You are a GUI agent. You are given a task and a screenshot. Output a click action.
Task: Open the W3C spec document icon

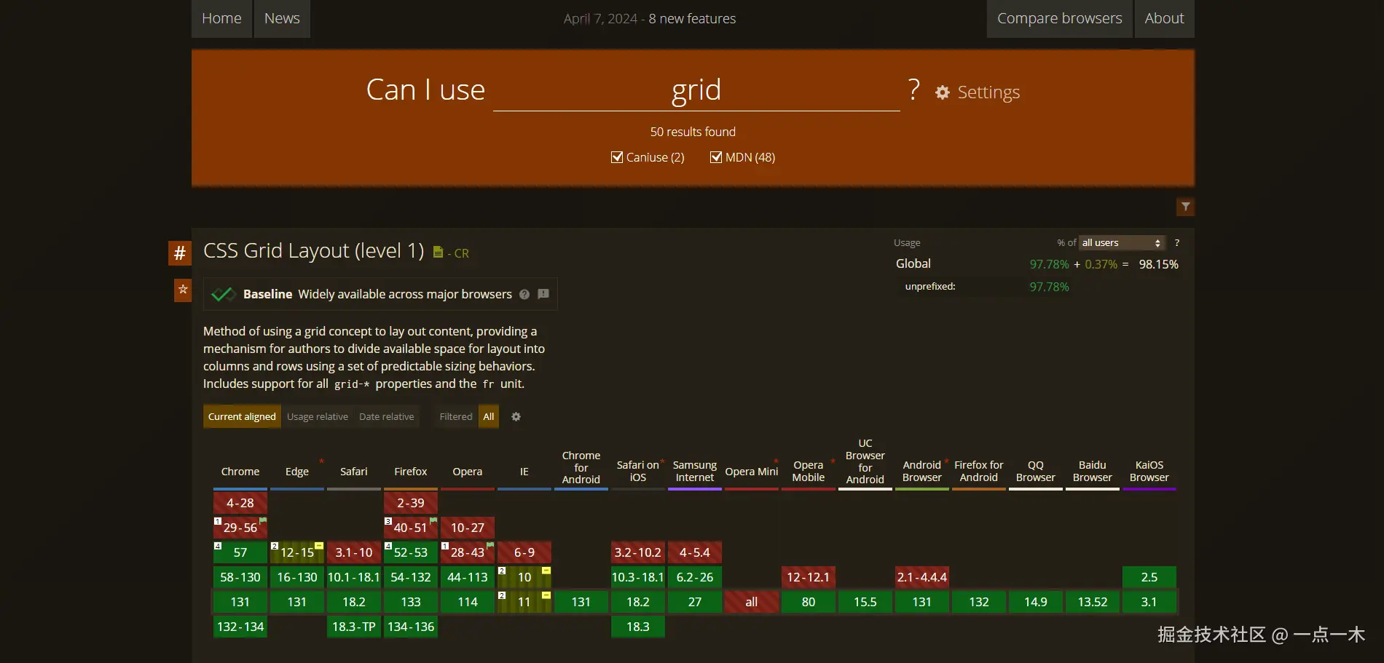click(x=438, y=252)
